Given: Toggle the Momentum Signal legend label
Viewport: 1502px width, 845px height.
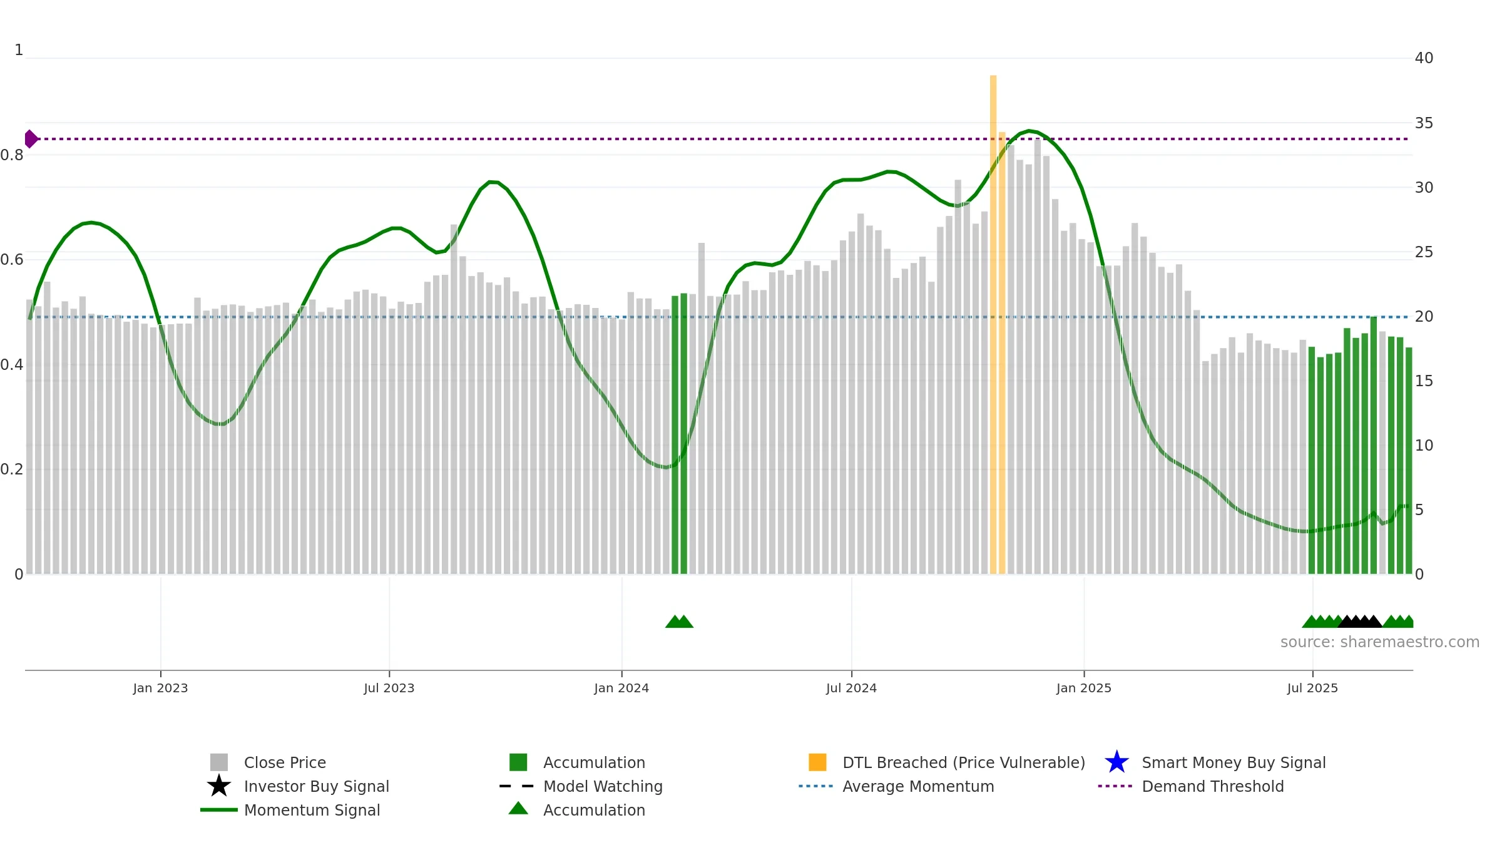Looking at the screenshot, I should coord(312,810).
